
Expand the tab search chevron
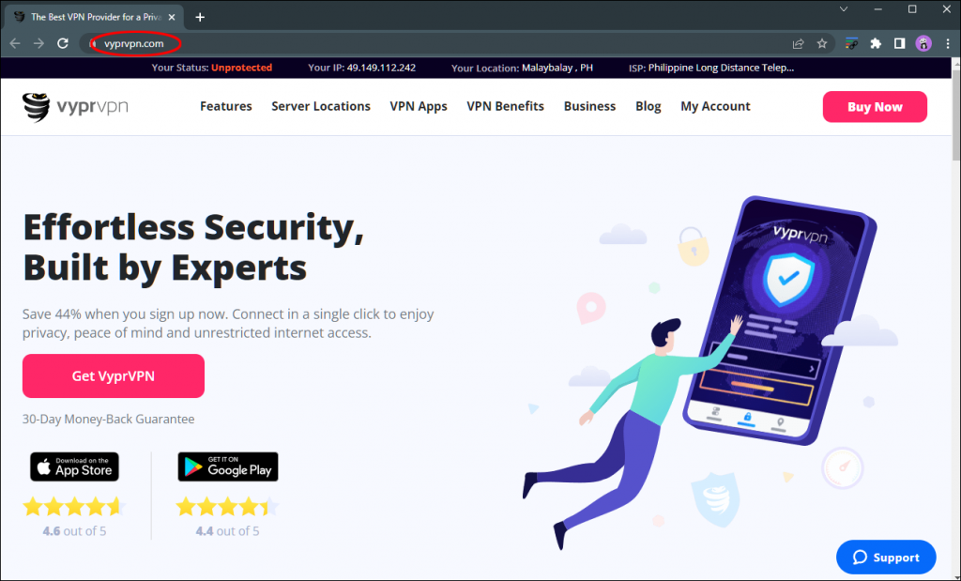(844, 9)
